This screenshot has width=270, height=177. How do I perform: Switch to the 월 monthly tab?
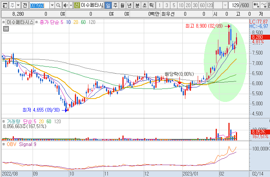pos(122,5)
